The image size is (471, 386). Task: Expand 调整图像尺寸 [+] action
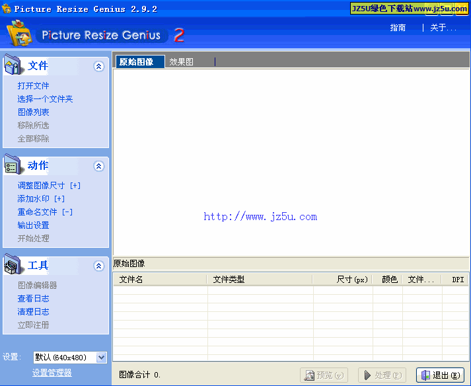(49, 186)
